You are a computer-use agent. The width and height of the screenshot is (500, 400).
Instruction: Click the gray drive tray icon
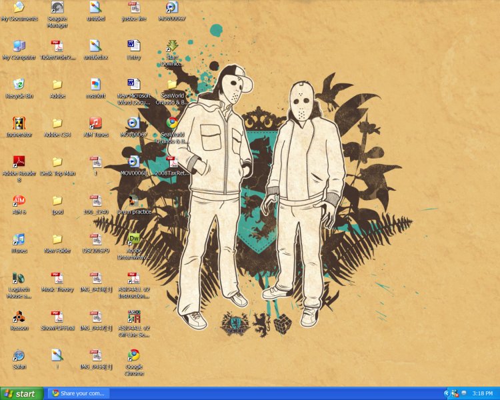tap(464, 393)
